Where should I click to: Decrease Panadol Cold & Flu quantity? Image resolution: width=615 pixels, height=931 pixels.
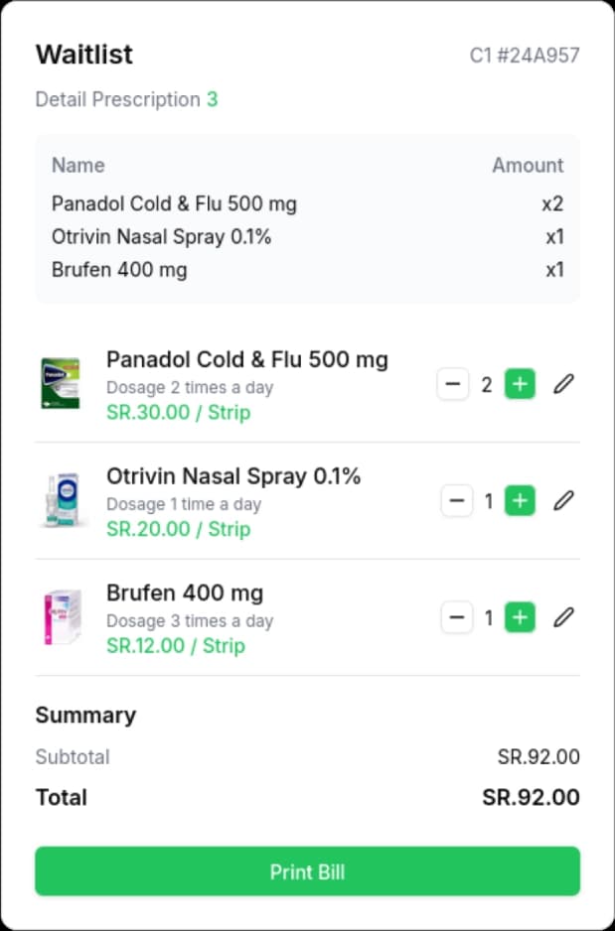click(453, 384)
